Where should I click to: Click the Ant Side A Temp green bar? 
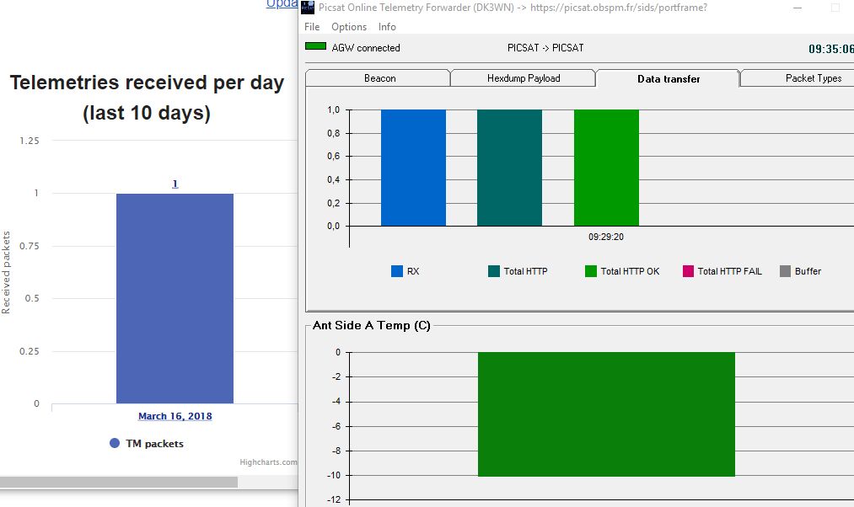coord(606,414)
